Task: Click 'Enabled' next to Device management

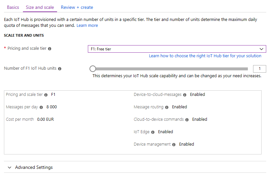Action: [x=187, y=144]
